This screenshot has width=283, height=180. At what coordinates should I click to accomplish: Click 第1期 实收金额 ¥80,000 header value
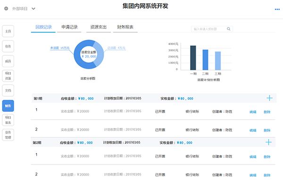tap(185, 99)
